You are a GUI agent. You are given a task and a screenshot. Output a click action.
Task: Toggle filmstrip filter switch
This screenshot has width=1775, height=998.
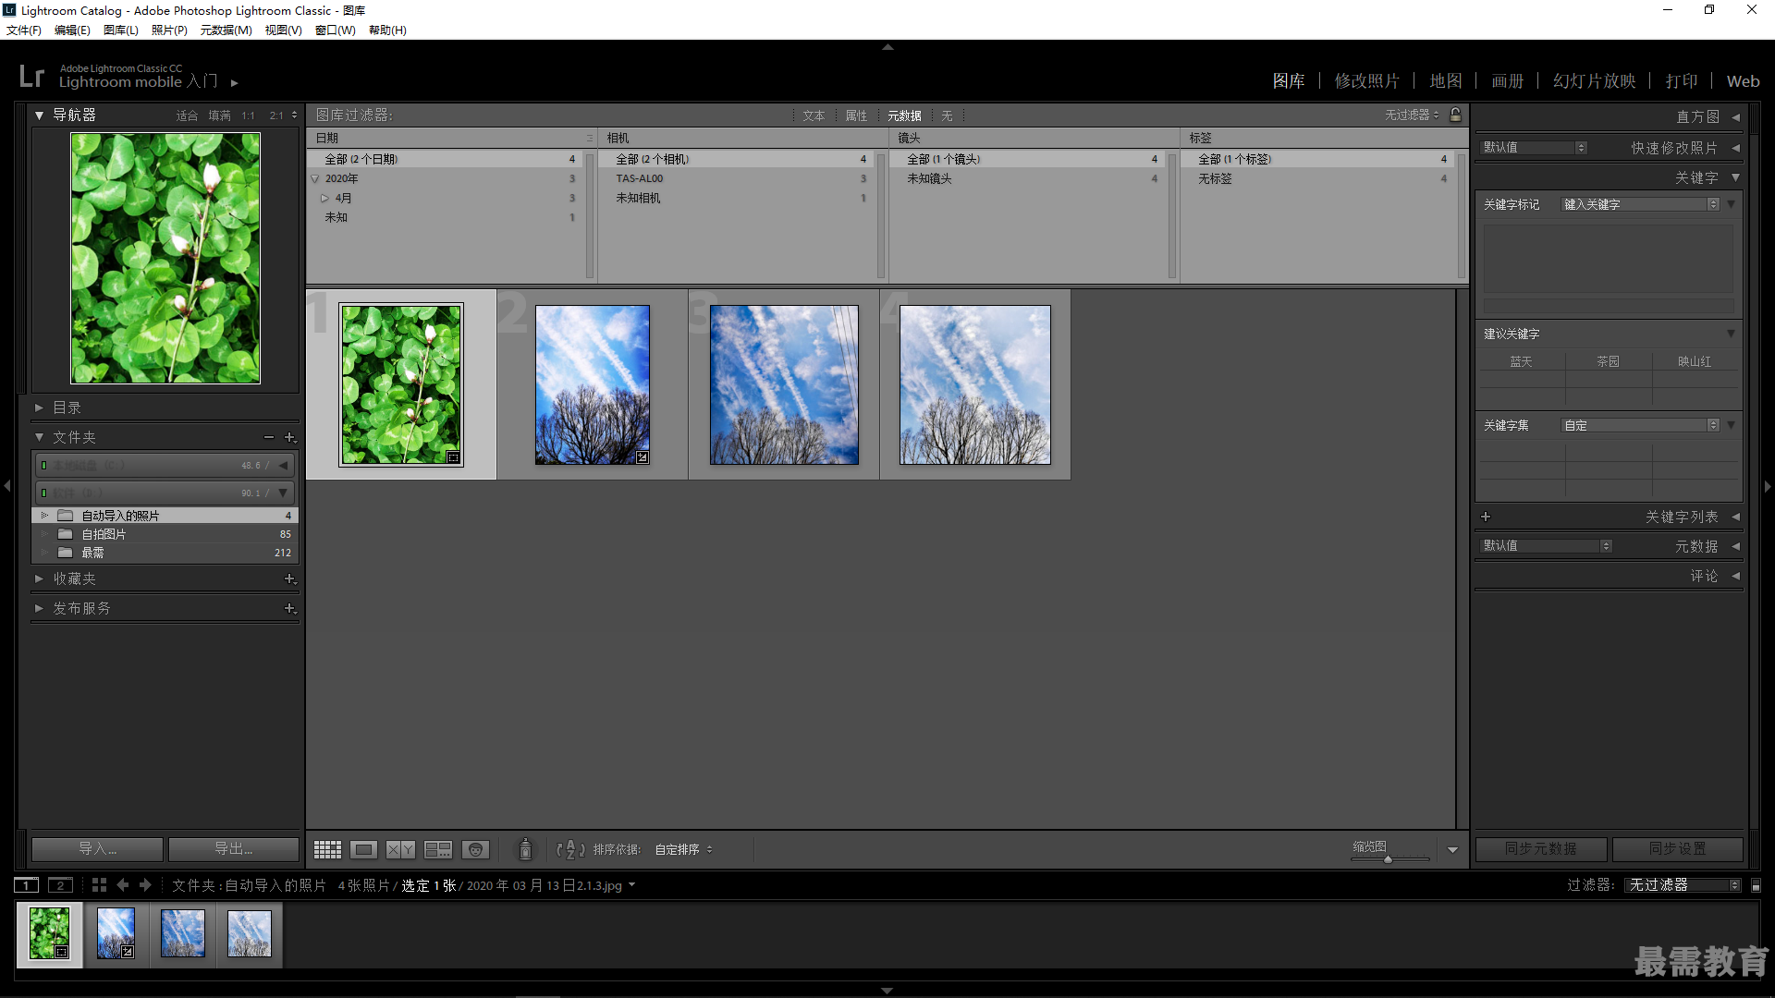point(1757,885)
